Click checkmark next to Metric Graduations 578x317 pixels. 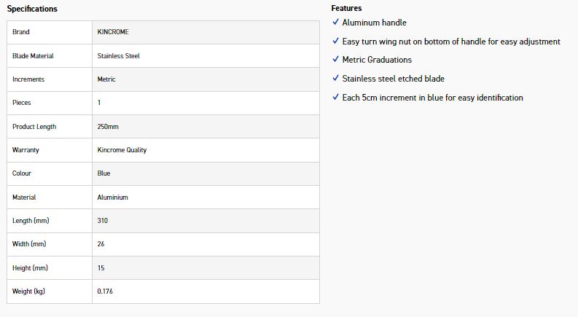coord(335,60)
